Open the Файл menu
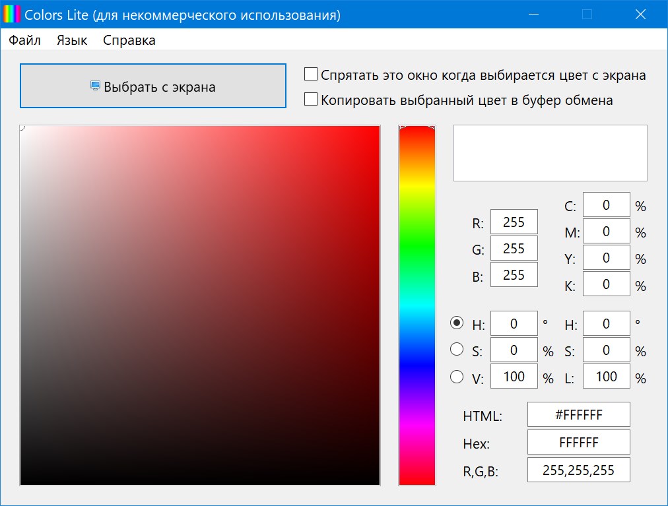This screenshot has height=506, width=668. pyautogui.click(x=24, y=40)
